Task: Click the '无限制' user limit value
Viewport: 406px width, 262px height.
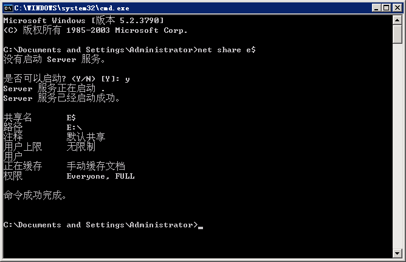Action: (x=81, y=147)
